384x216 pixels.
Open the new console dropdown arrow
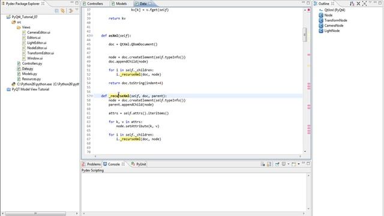[299, 164]
